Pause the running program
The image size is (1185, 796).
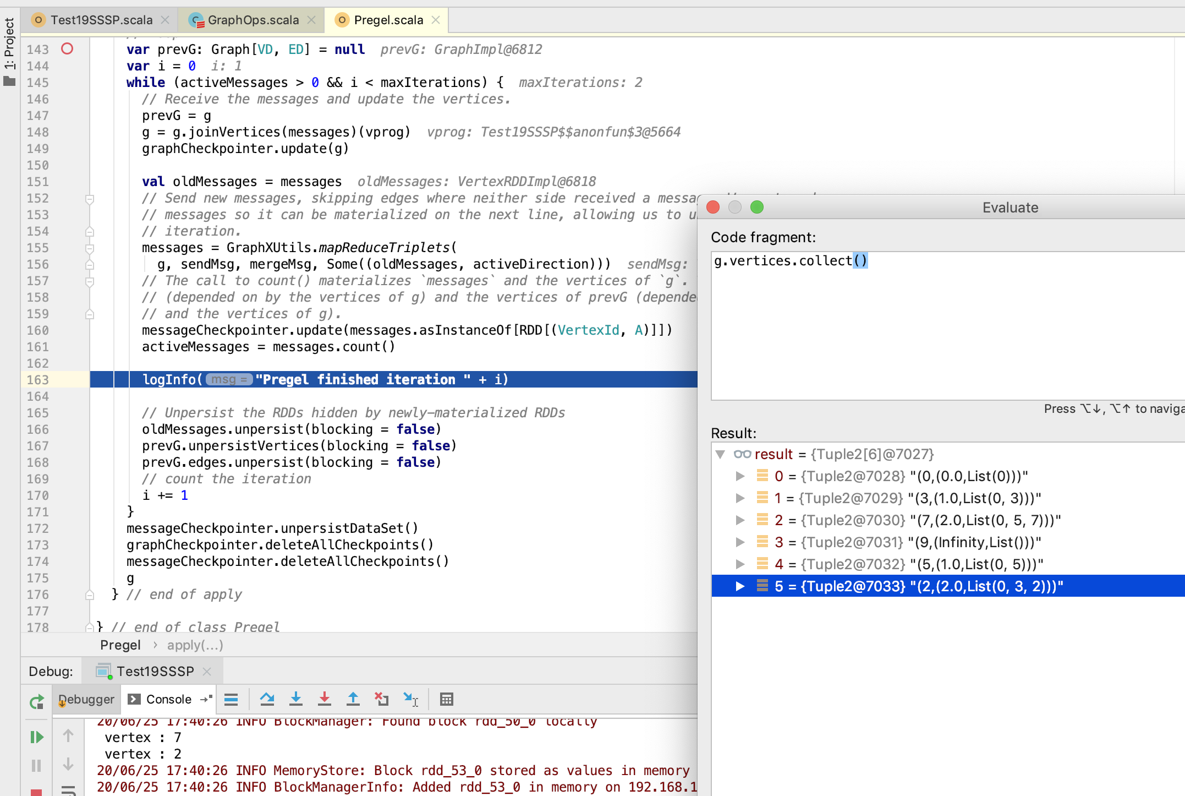[x=37, y=766]
